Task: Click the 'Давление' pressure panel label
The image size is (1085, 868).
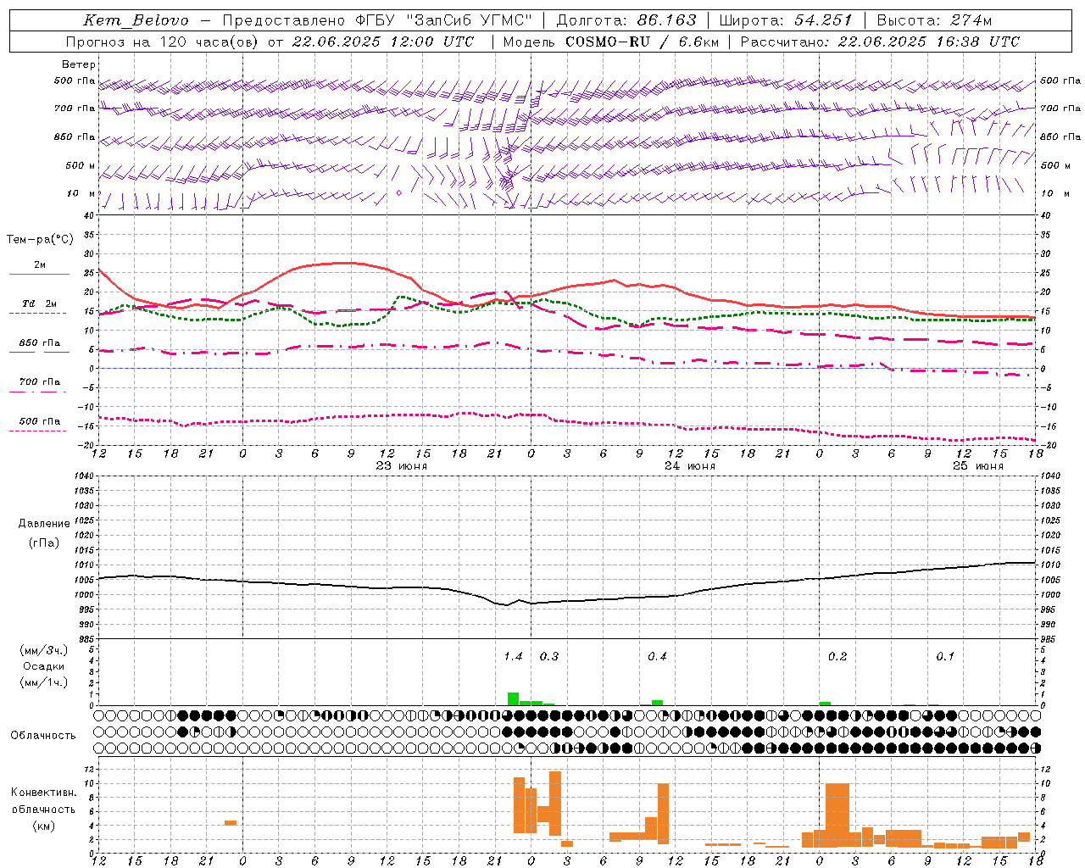Action: (44, 524)
